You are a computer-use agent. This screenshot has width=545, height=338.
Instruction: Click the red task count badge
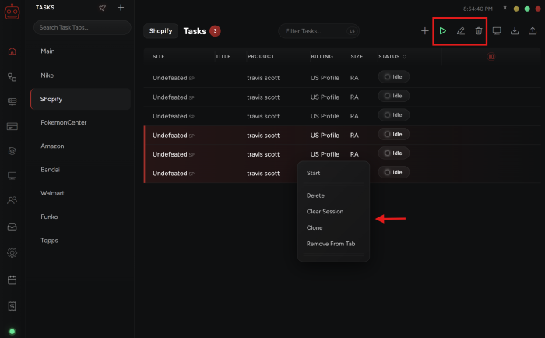point(215,31)
